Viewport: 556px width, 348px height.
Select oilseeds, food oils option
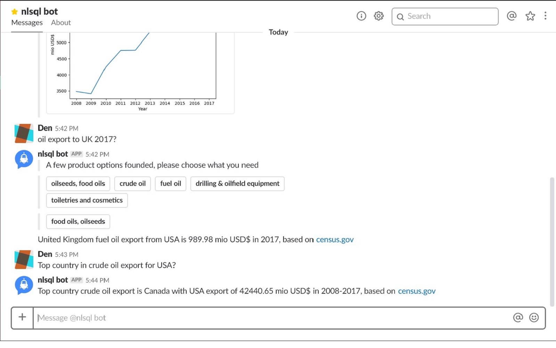pyautogui.click(x=78, y=184)
